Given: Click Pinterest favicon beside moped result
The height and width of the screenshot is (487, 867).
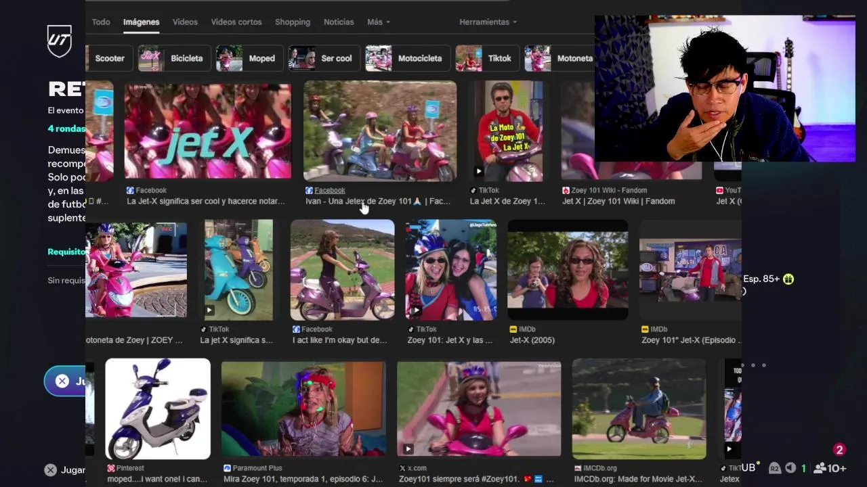Looking at the screenshot, I should pyautogui.click(x=111, y=468).
